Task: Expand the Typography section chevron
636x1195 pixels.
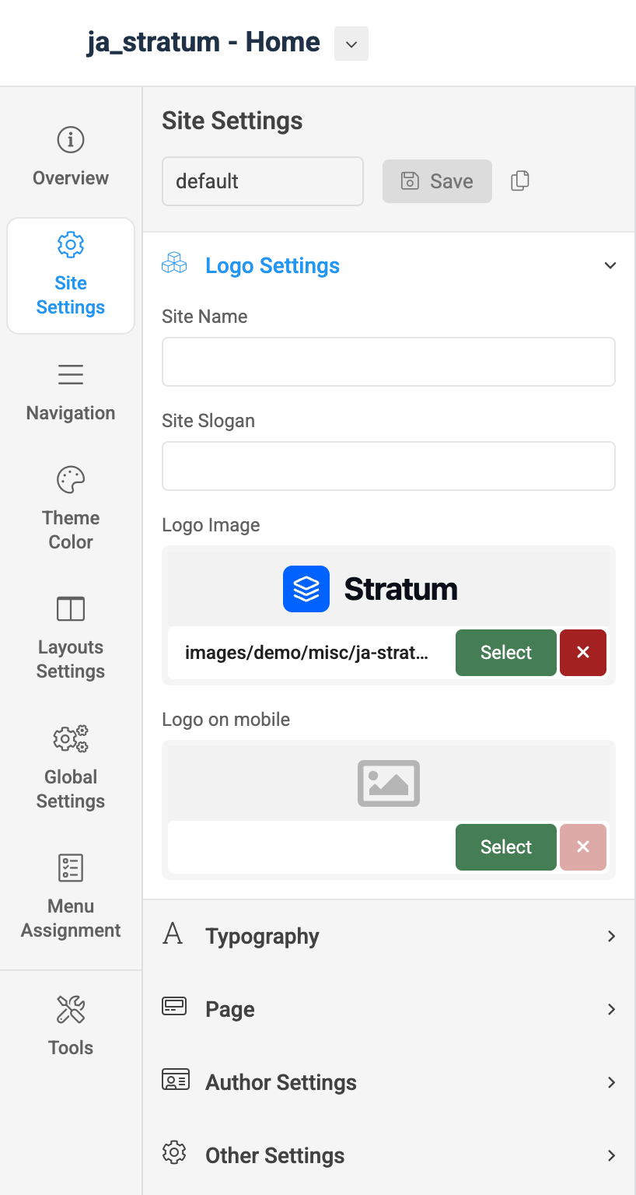Action: [x=611, y=936]
